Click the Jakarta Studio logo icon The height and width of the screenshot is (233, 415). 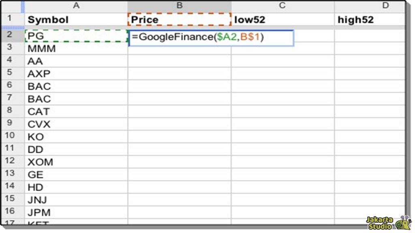[x=403, y=223]
